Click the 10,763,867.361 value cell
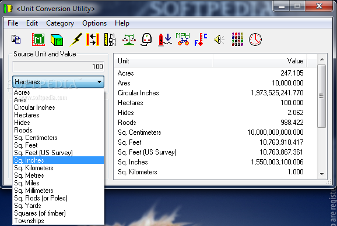Screen dimensions: 337x226 coord(282,152)
